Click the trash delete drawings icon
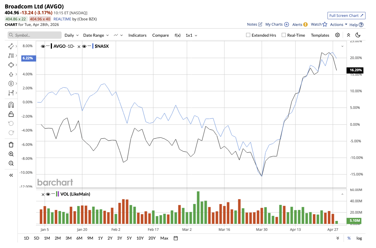This screenshot has width=376, height=248. (x=11, y=145)
